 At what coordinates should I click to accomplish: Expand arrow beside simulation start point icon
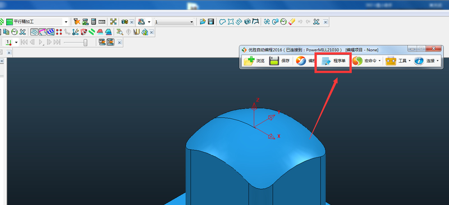pos(16,43)
